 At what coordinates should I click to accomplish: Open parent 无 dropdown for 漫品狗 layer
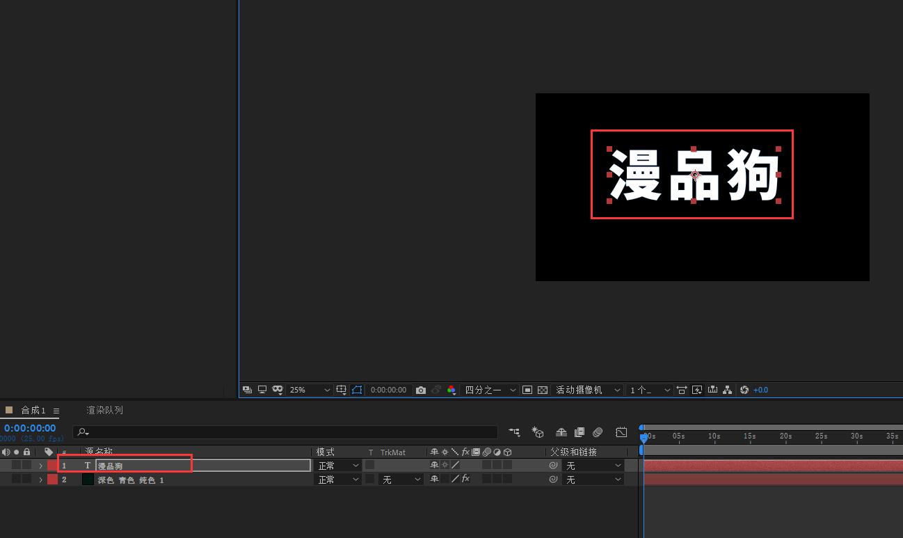pos(593,466)
